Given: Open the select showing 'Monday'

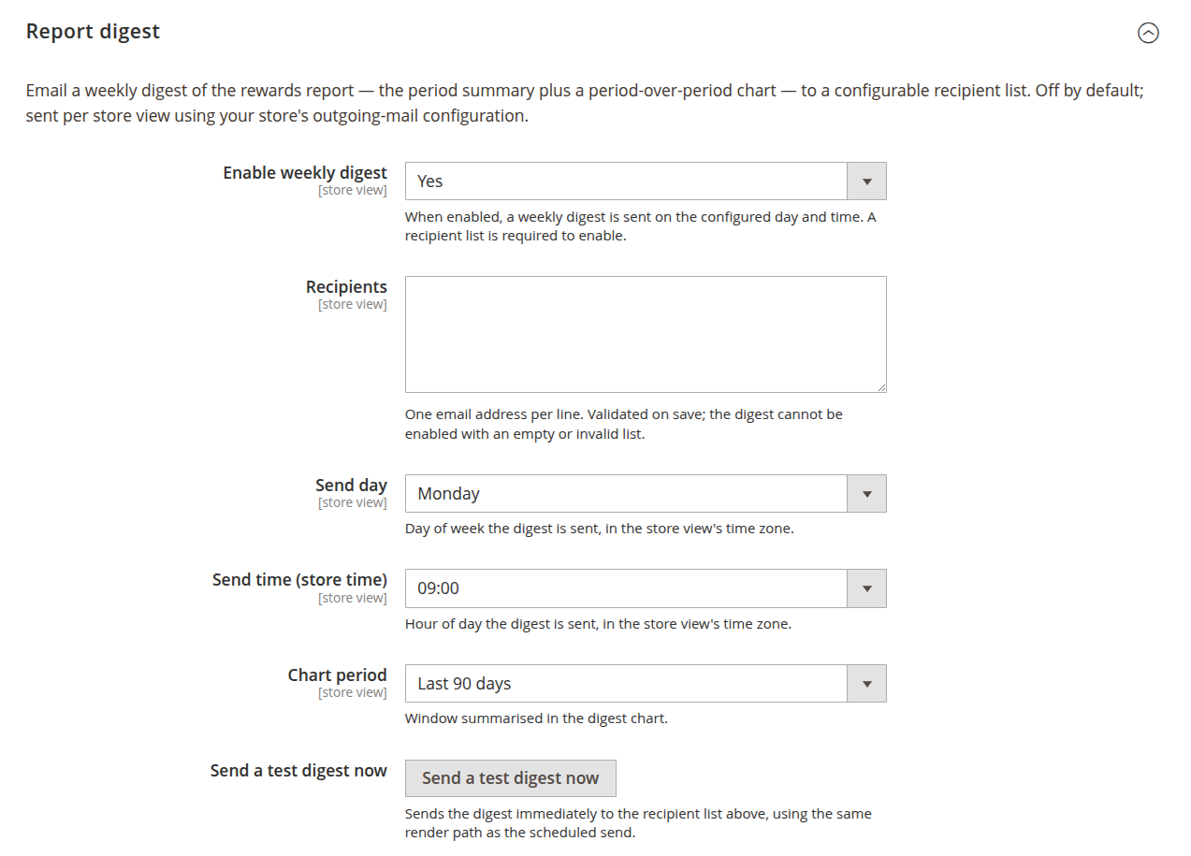Looking at the screenshot, I should click(646, 494).
